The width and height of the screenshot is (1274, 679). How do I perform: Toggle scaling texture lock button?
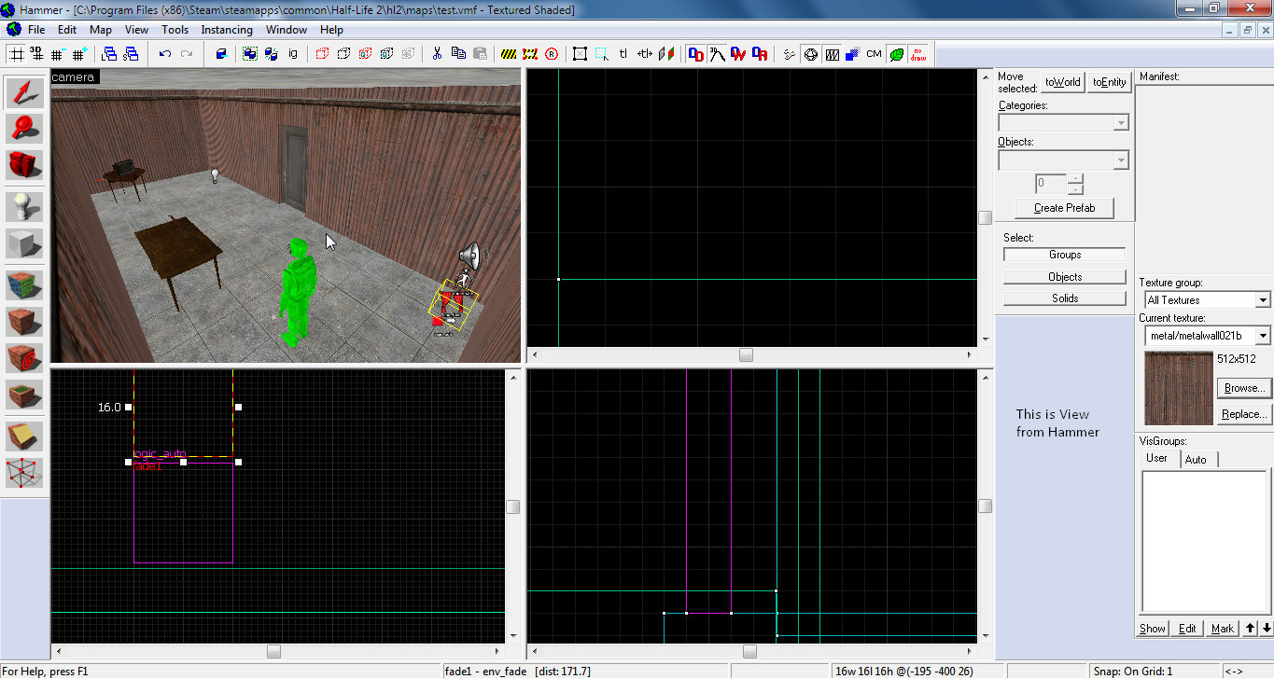click(x=645, y=54)
